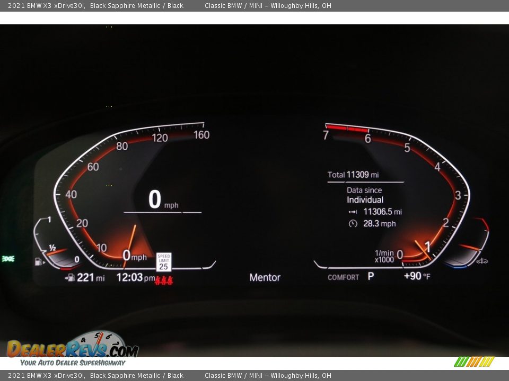Click the 40 mark on the speedometer
The width and height of the screenshot is (509, 381).
(x=71, y=194)
